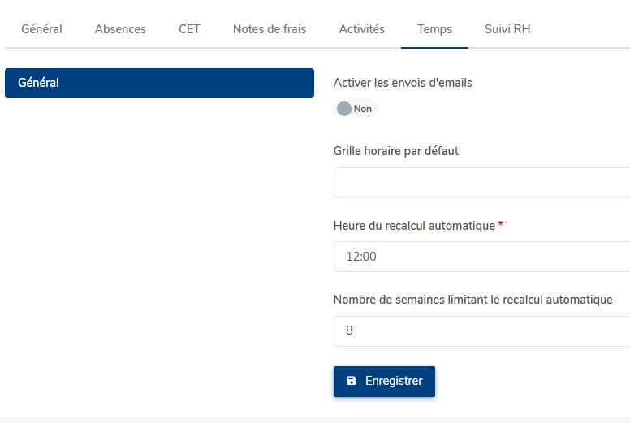Screen dimensions: 630x423
Task: Save settings with the Enregistrer button
Action: (384, 382)
